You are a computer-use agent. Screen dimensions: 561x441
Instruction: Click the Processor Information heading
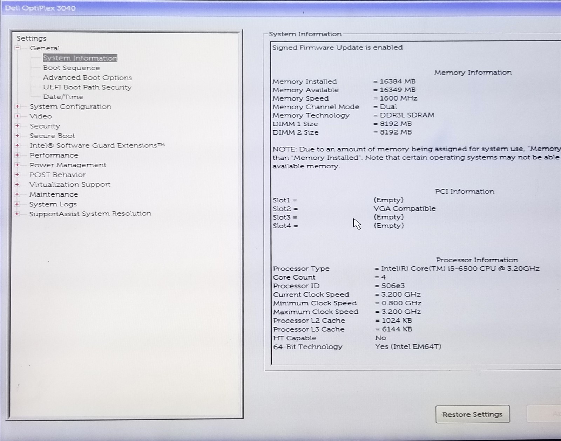477,260
